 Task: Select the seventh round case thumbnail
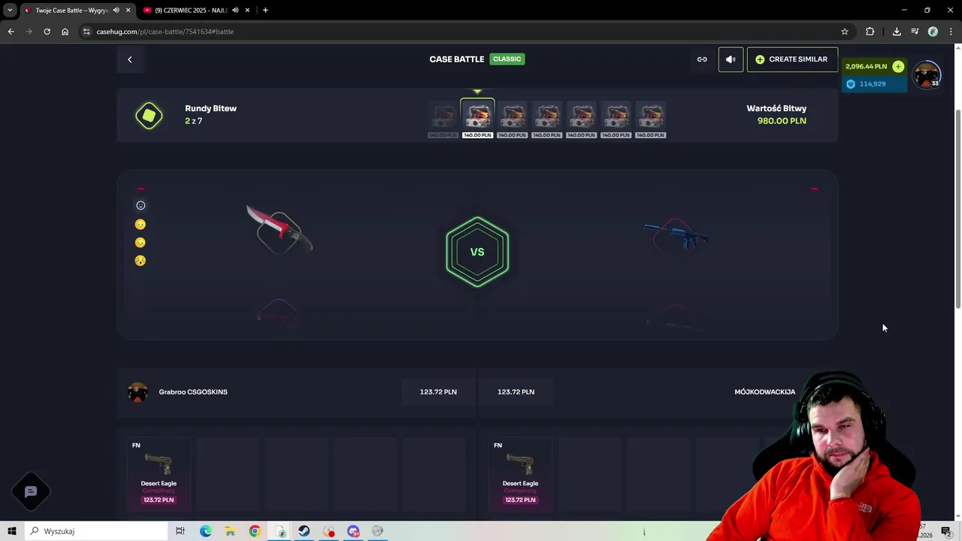click(651, 119)
